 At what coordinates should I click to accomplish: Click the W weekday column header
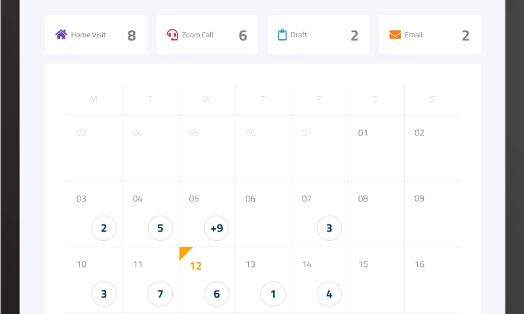[x=206, y=99]
